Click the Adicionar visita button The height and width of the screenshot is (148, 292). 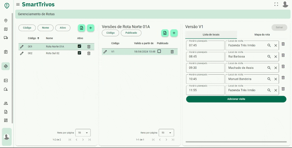point(236,99)
